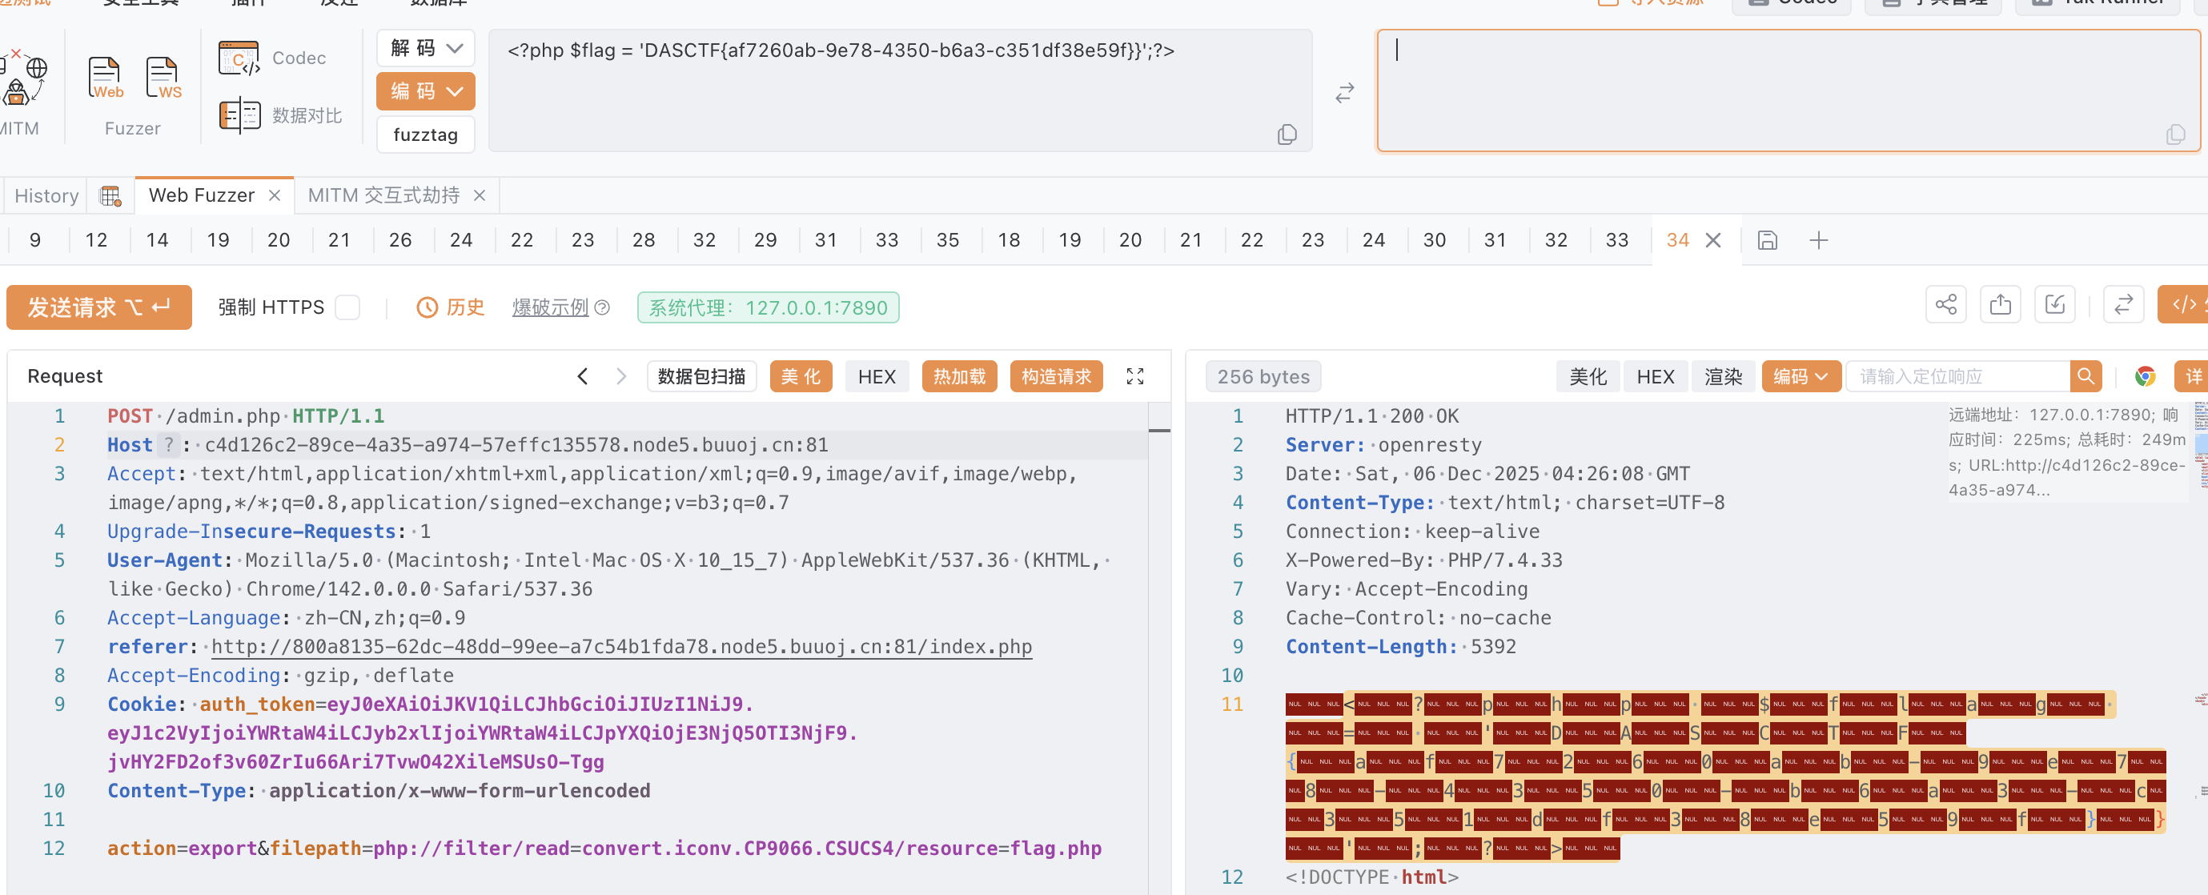This screenshot has width=2208, height=895.
Task: Toggle the 强制 HTTPS checkbox
Action: (x=347, y=307)
